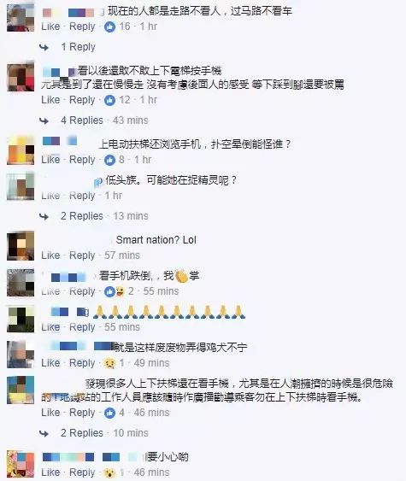This screenshot has width=406, height=481.
Task: Expand '4 Replies' from 43 mins ago
Action: click(x=82, y=120)
